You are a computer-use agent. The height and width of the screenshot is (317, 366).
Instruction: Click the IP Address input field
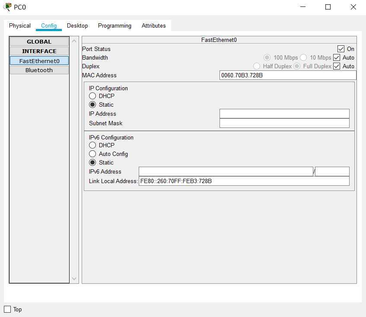(284, 114)
